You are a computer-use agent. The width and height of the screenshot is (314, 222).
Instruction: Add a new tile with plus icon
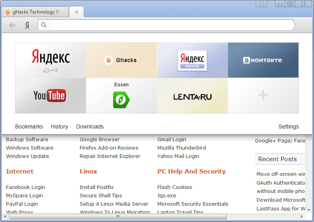click(263, 95)
